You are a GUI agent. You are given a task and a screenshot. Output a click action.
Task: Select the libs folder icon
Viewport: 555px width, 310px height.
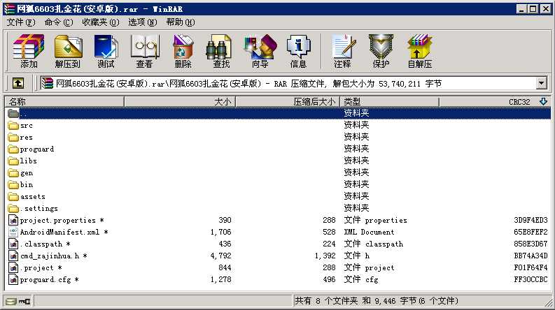[x=13, y=161]
